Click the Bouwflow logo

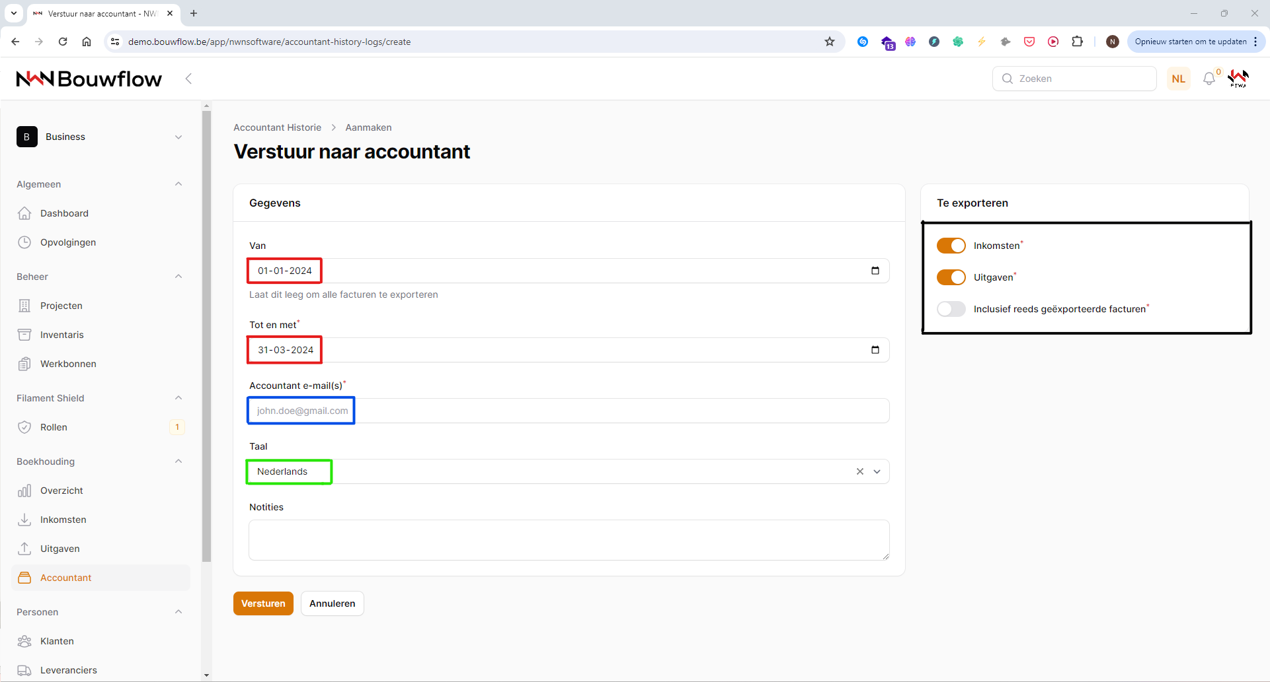tap(89, 79)
